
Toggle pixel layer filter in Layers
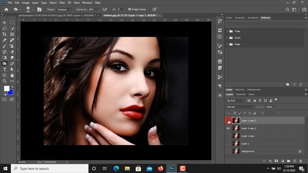point(249,100)
